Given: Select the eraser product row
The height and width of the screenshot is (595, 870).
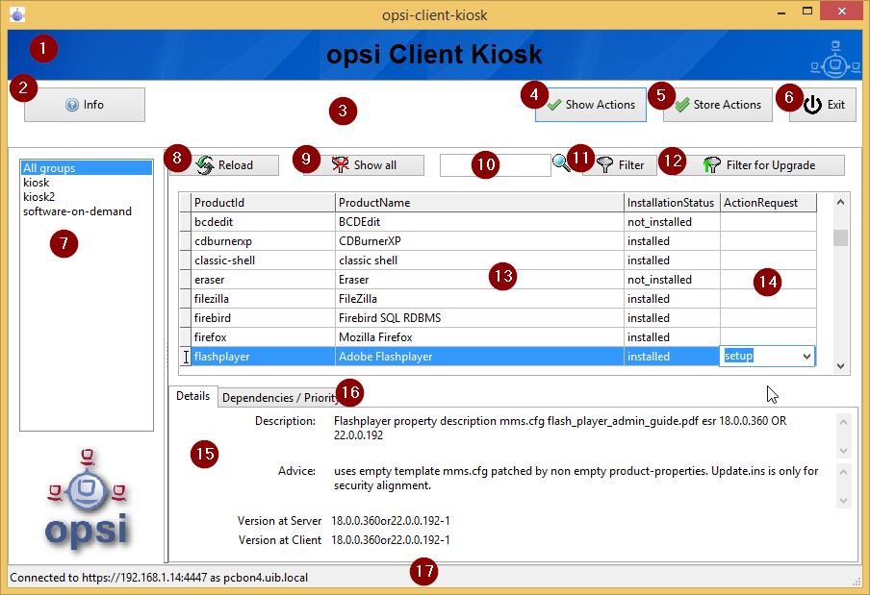Looking at the screenshot, I should coord(498,279).
